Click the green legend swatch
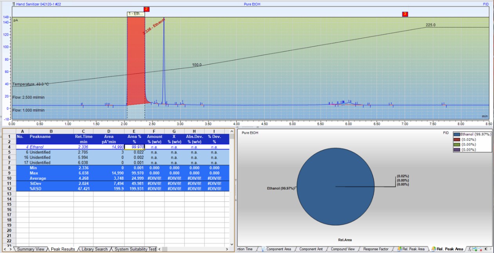The height and width of the screenshot is (253, 494). point(457,145)
